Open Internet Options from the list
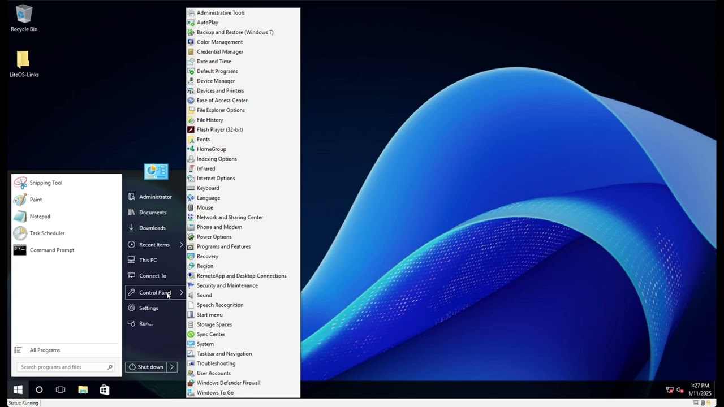 (x=243, y=178)
